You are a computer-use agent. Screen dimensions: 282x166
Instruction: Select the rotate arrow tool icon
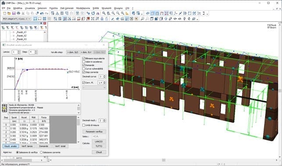point(93,13)
